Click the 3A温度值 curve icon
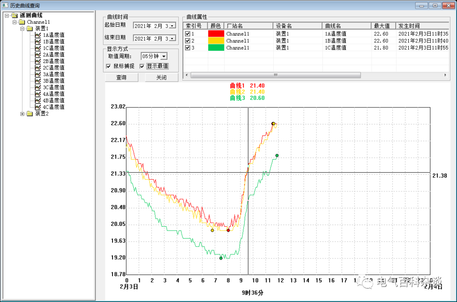This screenshot has width=457, height=302. (x=38, y=74)
